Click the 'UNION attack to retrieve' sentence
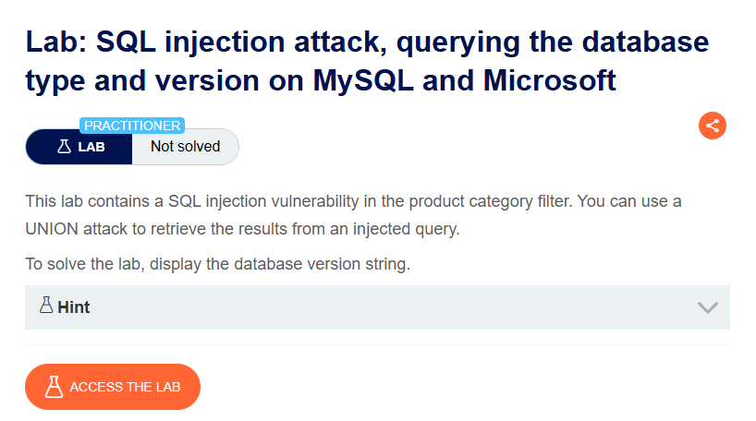The height and width of the screenshot is (421, 756). (242, 229)
